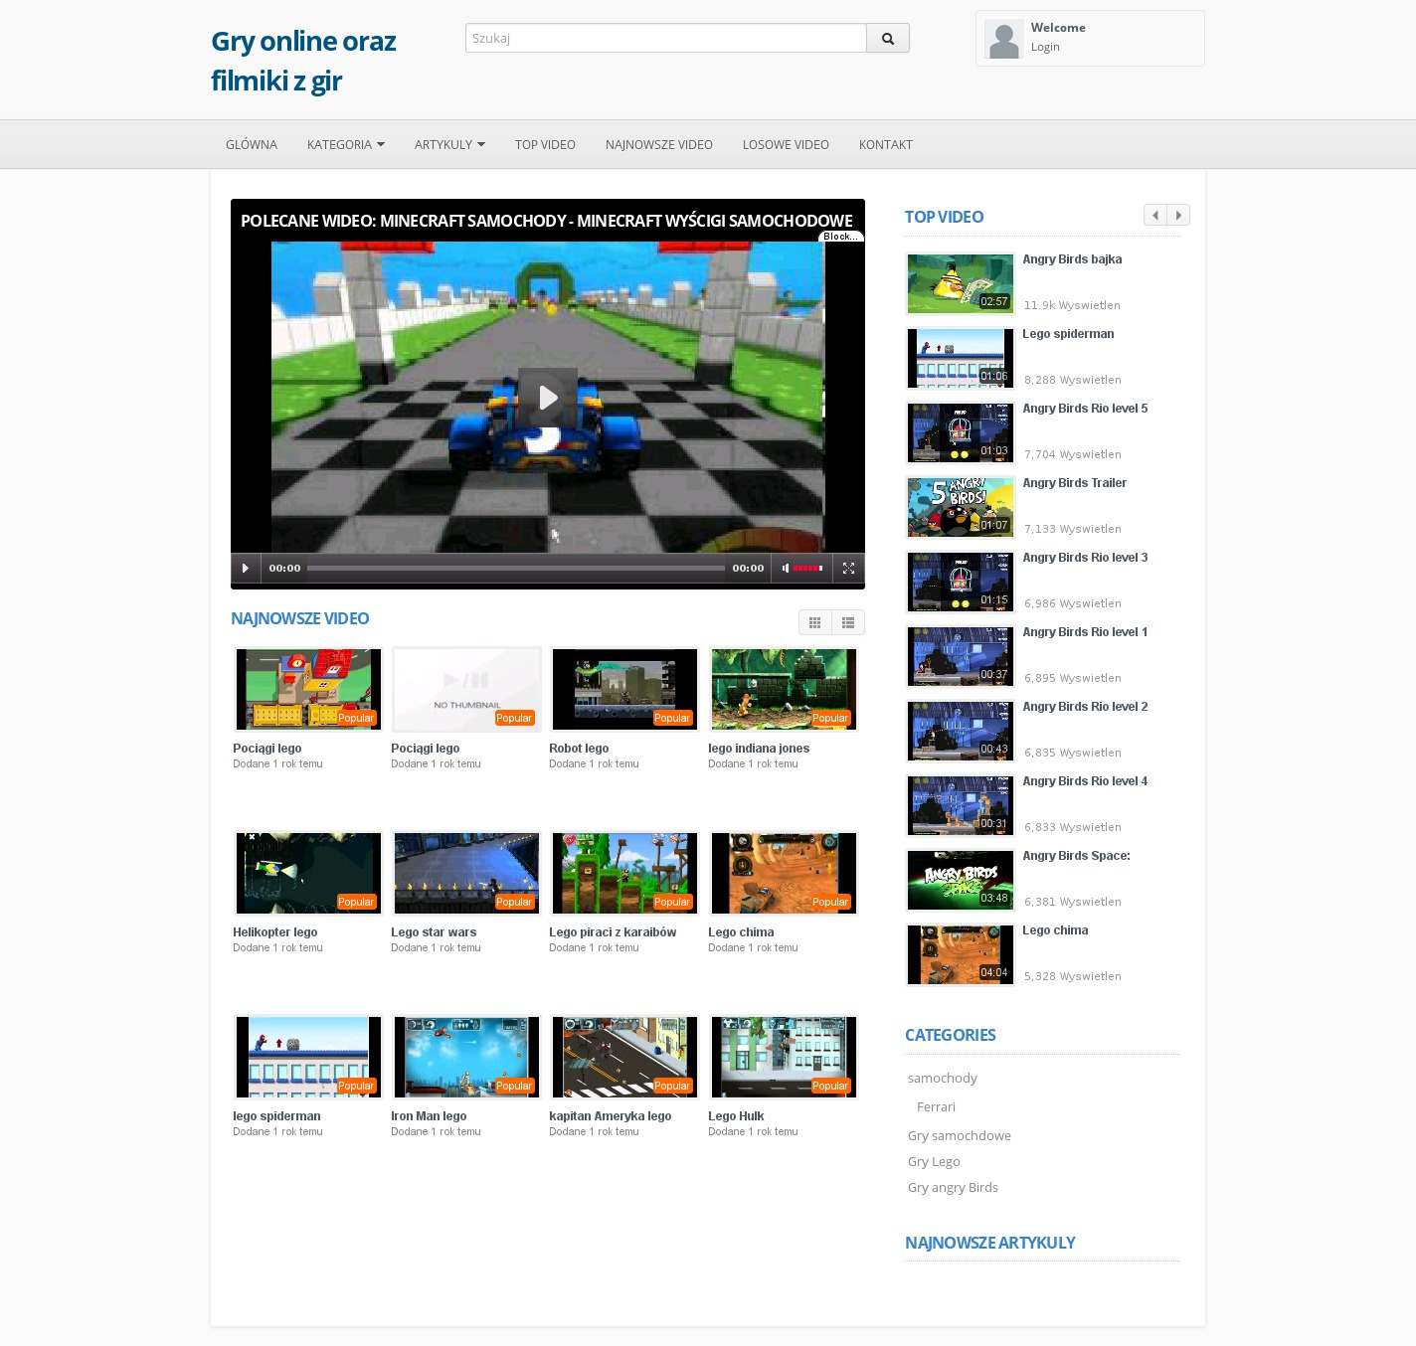The image size is (1416, 1346).
Task: Expand the Artykuly dropdown menu
Action: [449, 145]
